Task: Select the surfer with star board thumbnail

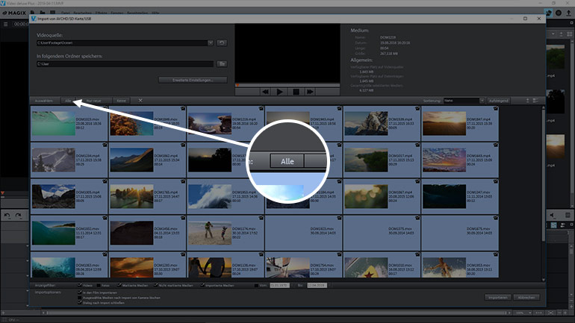Action: coord(366,267)
